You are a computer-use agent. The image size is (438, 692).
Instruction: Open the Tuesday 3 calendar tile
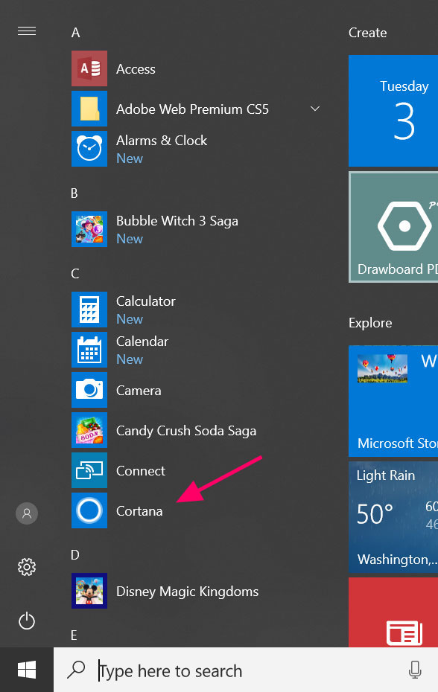click(x=393, y=111)
